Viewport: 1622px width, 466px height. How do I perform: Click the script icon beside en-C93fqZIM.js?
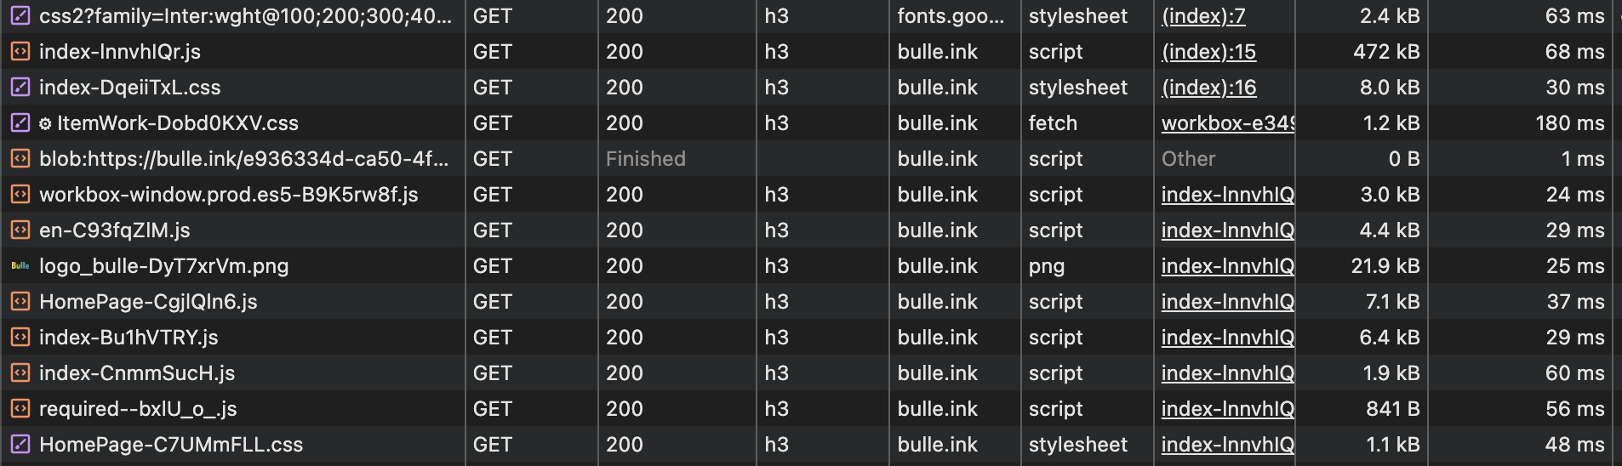click(x=20, y=230)
